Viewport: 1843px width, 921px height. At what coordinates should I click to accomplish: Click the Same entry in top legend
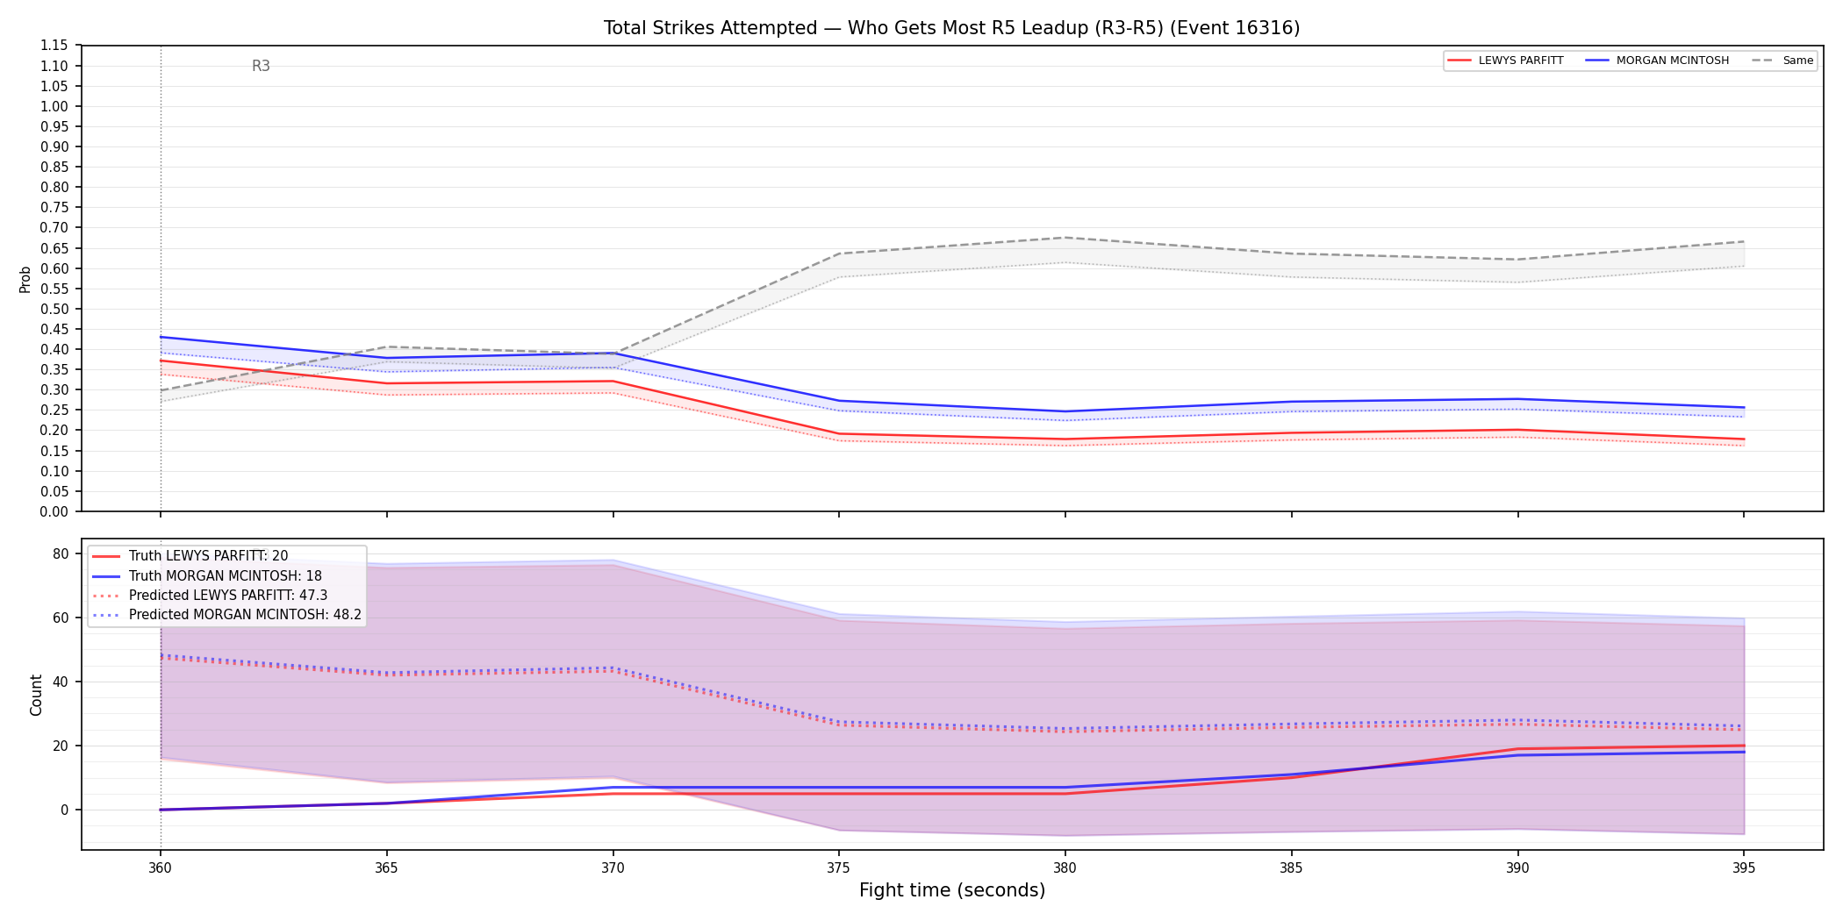click(x=1782, y=61)
